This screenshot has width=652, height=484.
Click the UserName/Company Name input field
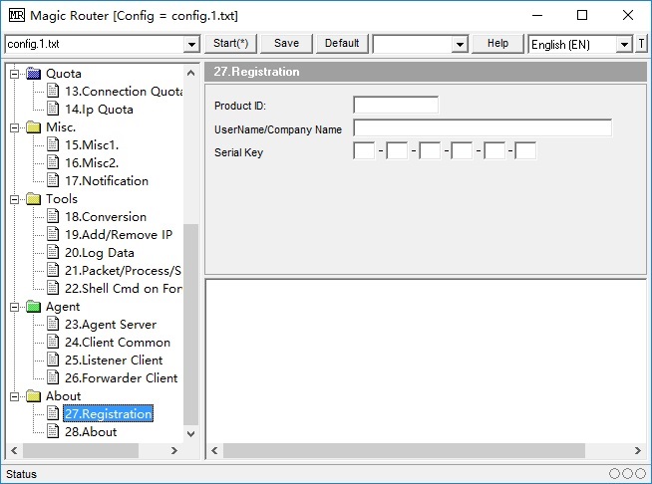pos(483,127)
